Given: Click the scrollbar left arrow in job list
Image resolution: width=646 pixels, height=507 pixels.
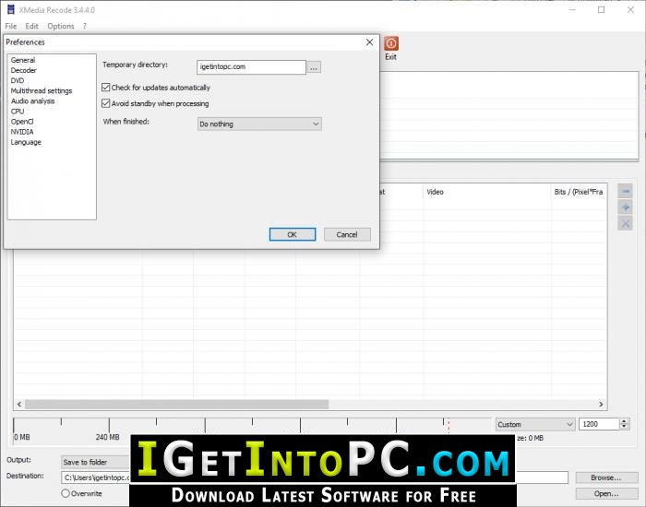Looking at the screenshot, I should pyautogui.click(x=19, y=405).
